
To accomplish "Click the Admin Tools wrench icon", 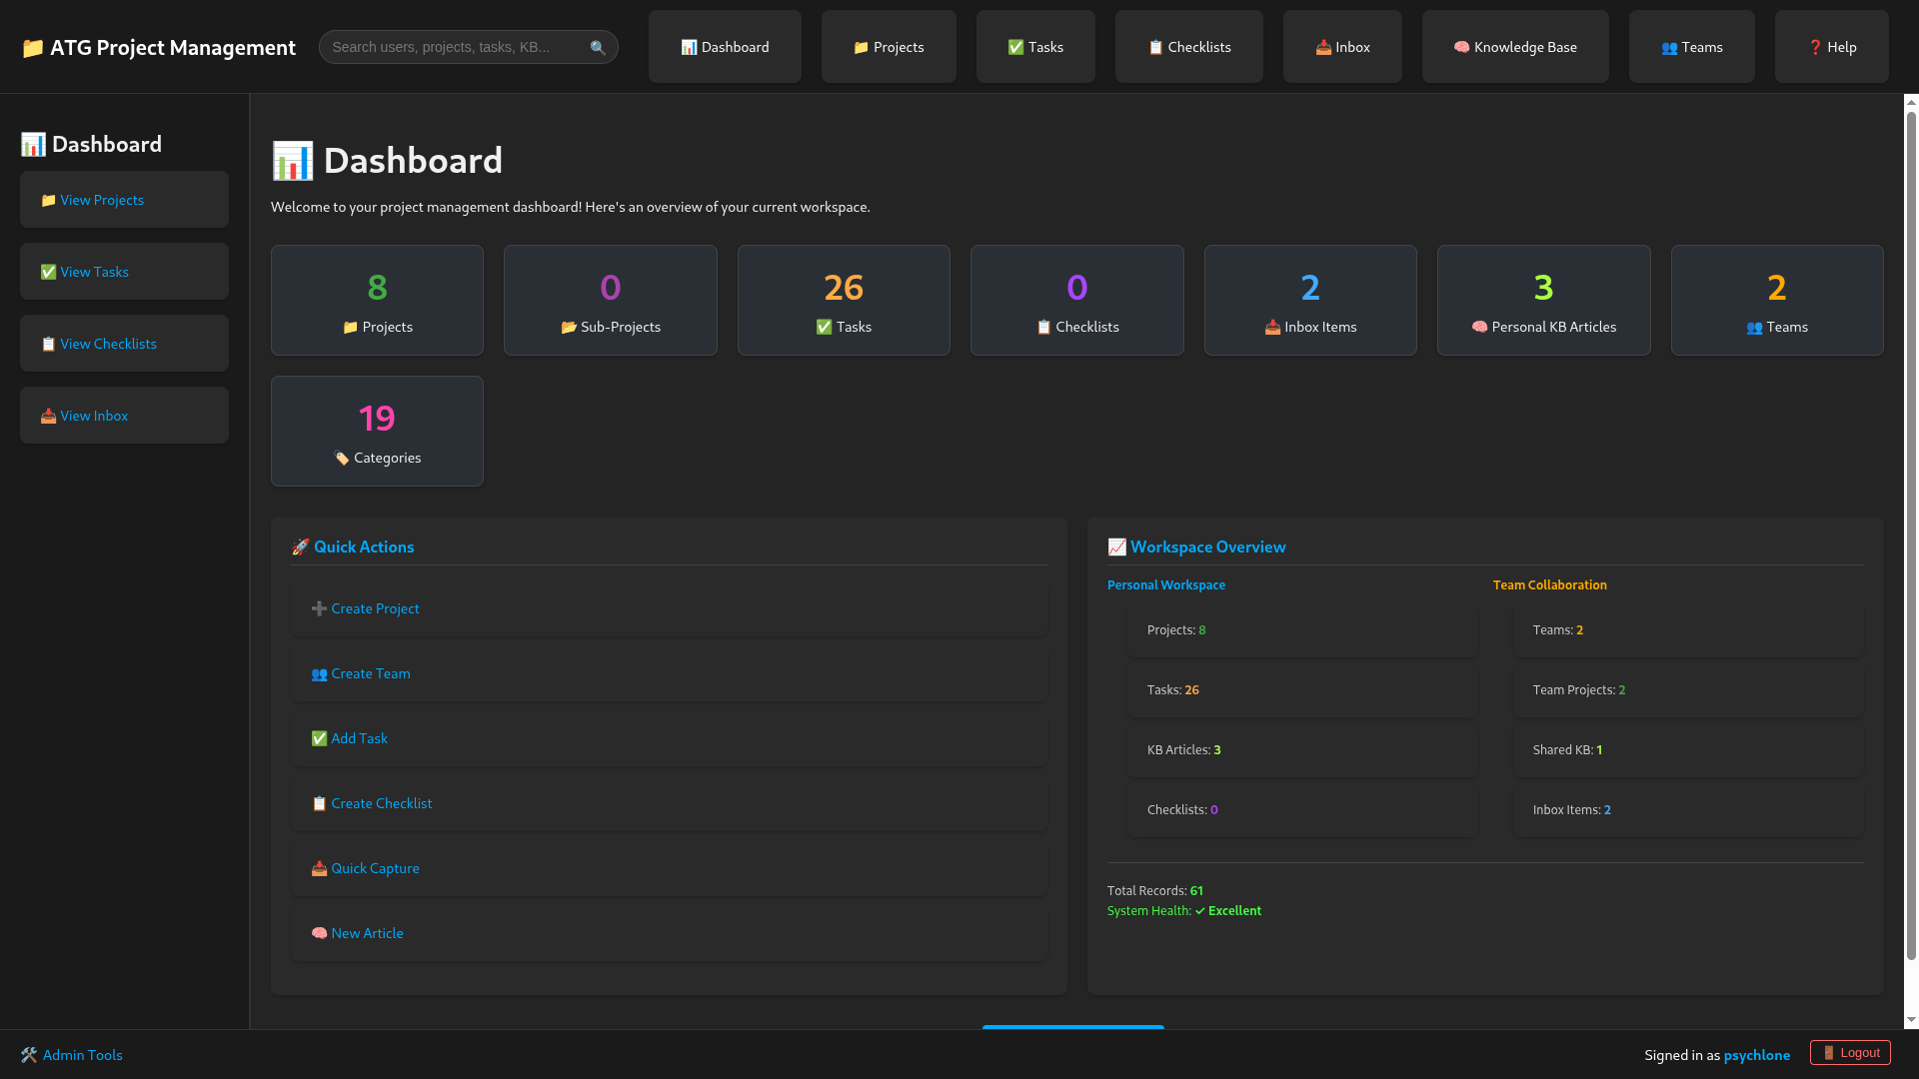I will (x=29, y=1055).
